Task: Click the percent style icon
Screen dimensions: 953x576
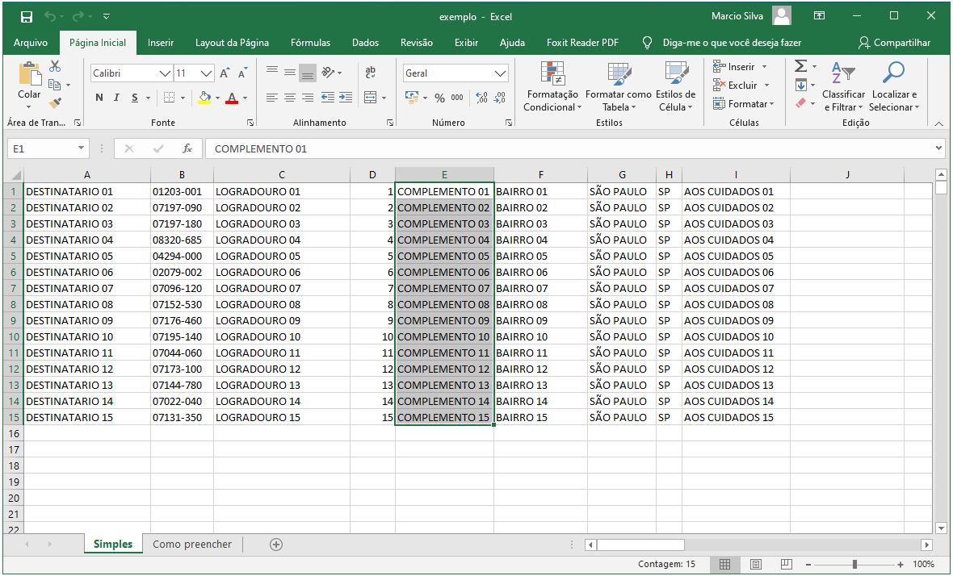Action: 439,98
